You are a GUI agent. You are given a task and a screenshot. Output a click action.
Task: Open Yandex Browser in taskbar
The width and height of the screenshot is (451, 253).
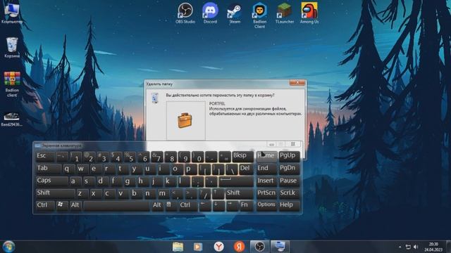(x=219, y=247)
